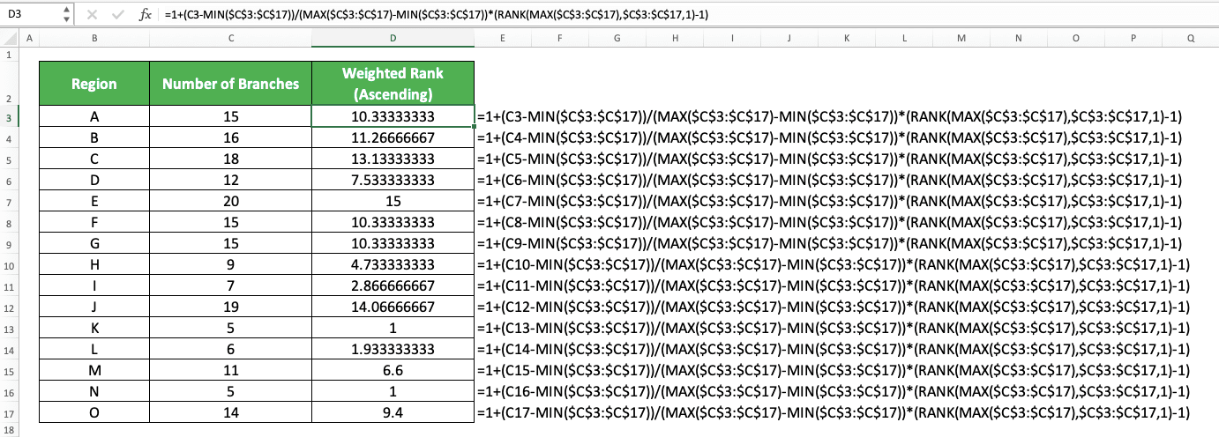The width and height of the screenshot is (1219, 437).
Task: Select weighted rank 7.533333333
Action: coord(393,181)
